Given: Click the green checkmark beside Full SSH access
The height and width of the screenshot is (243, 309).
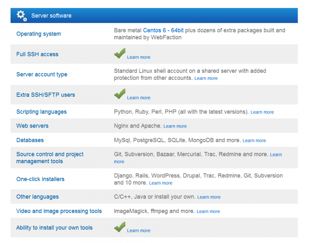Looking at the screenshot, I should coord(119,53).
